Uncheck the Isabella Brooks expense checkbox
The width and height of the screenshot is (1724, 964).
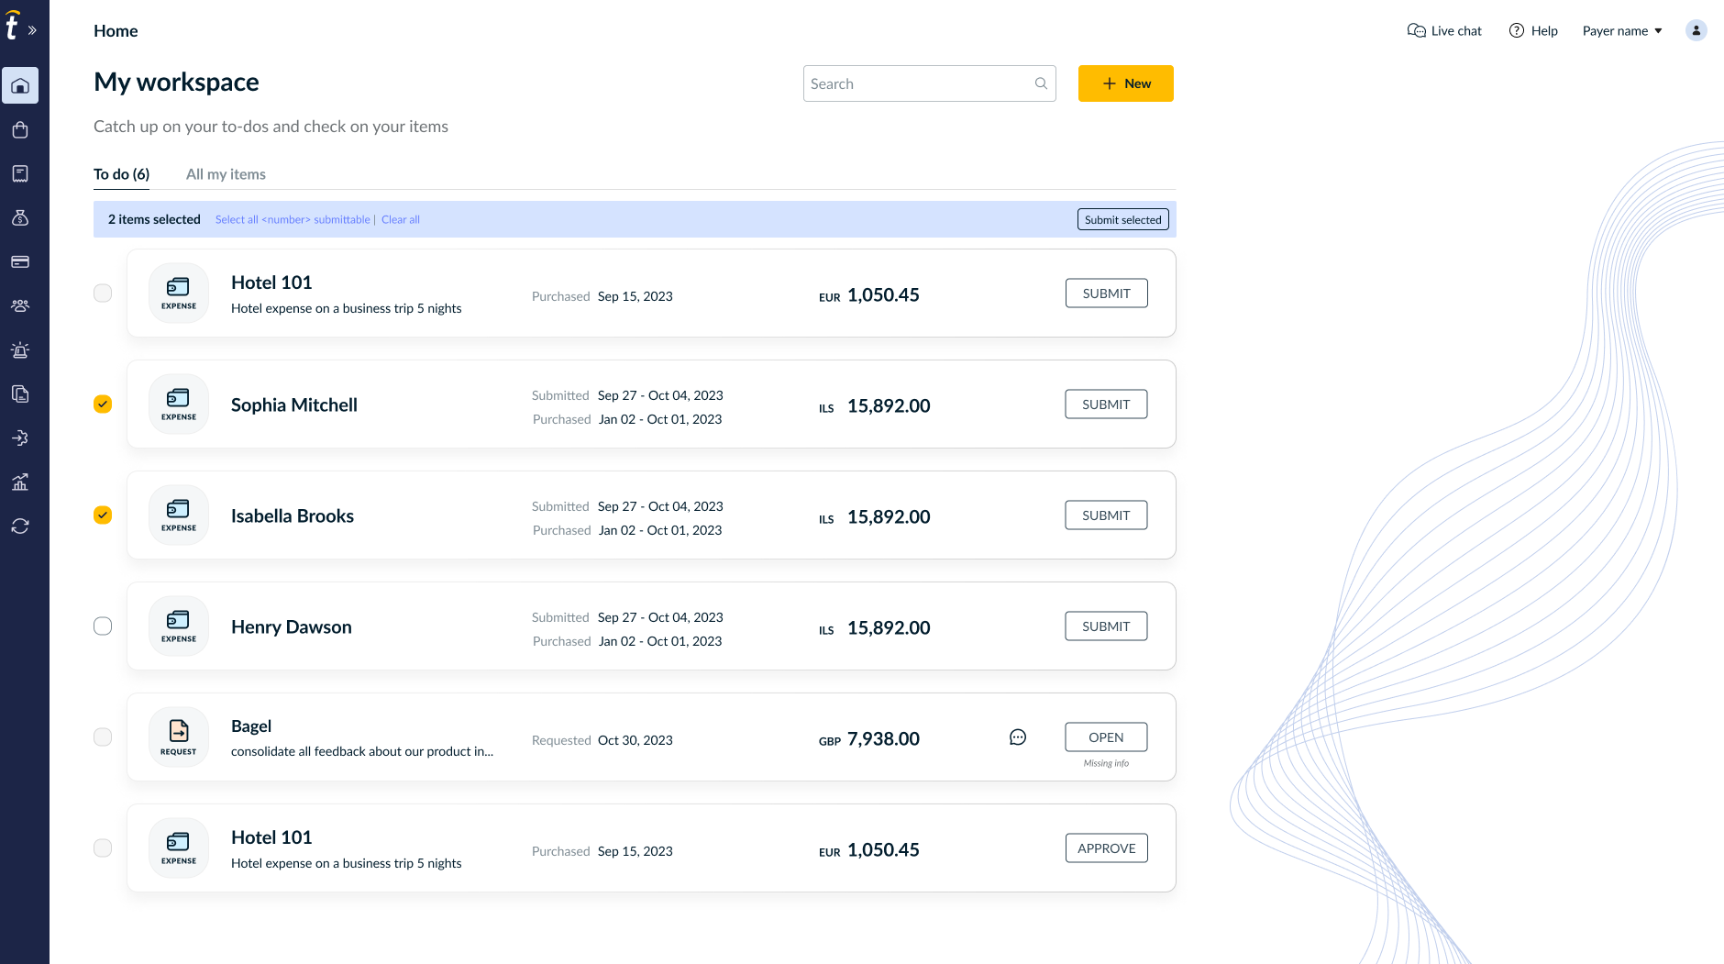click(103, 515)
